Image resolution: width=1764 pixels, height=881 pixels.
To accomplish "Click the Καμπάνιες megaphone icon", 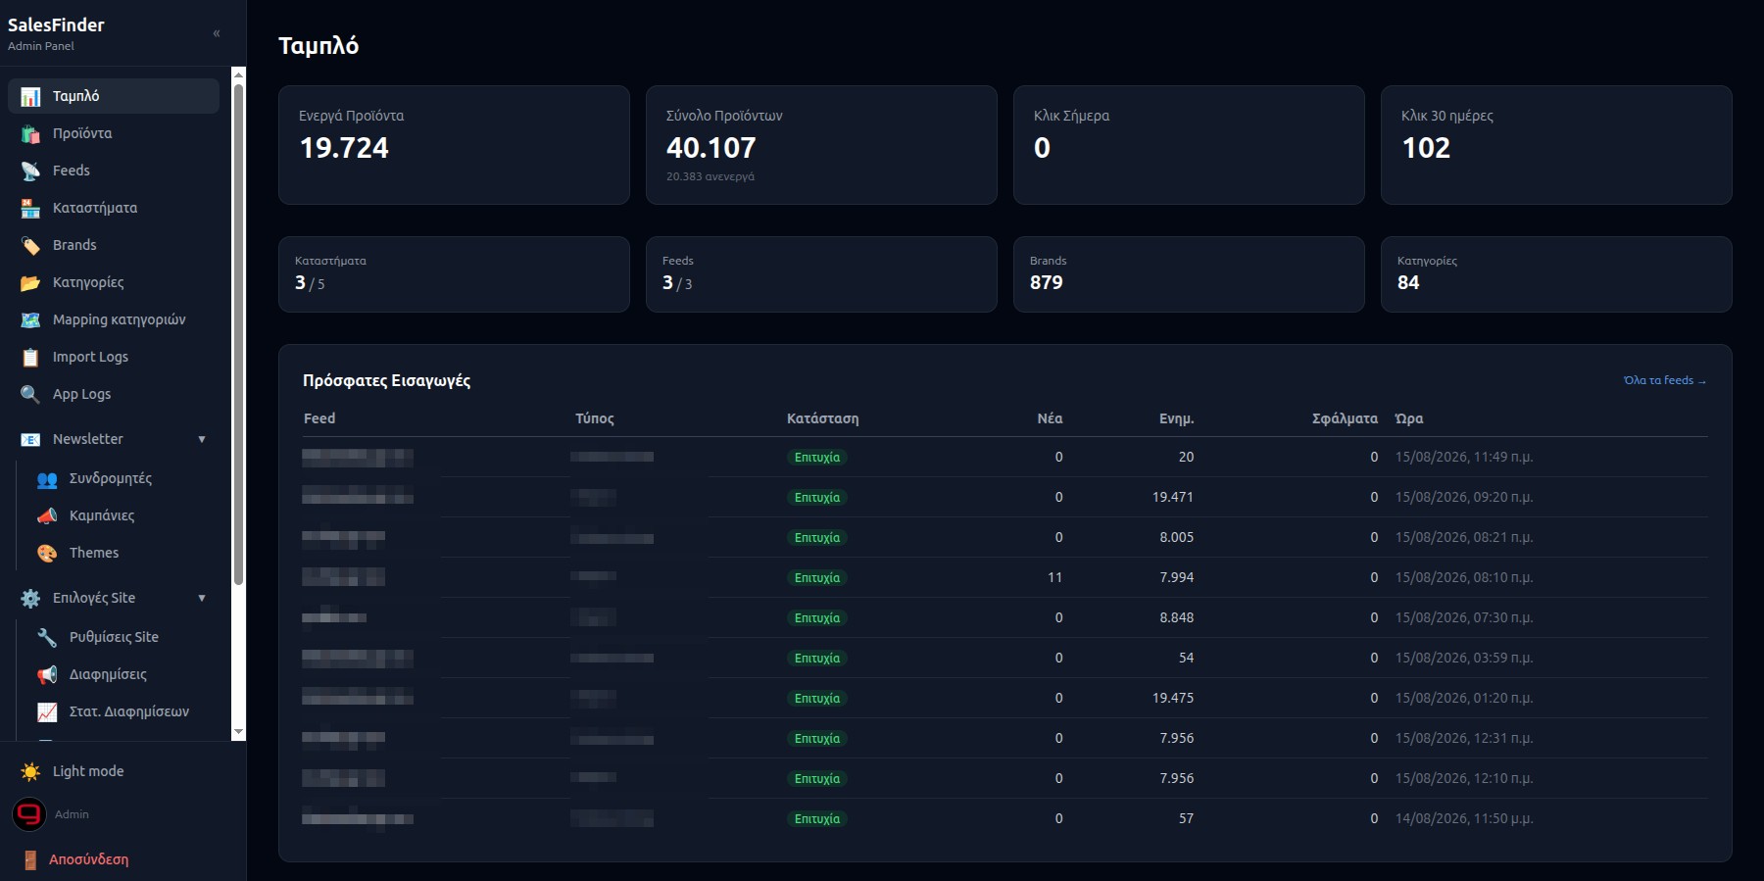I will click(47, 516).
